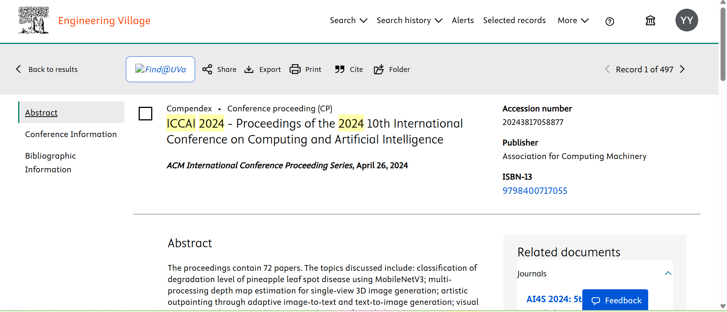Image resolution: width=727 pixels, height=312 pixels.
Task: Click the institution building icon
Action: click(650, 20)
